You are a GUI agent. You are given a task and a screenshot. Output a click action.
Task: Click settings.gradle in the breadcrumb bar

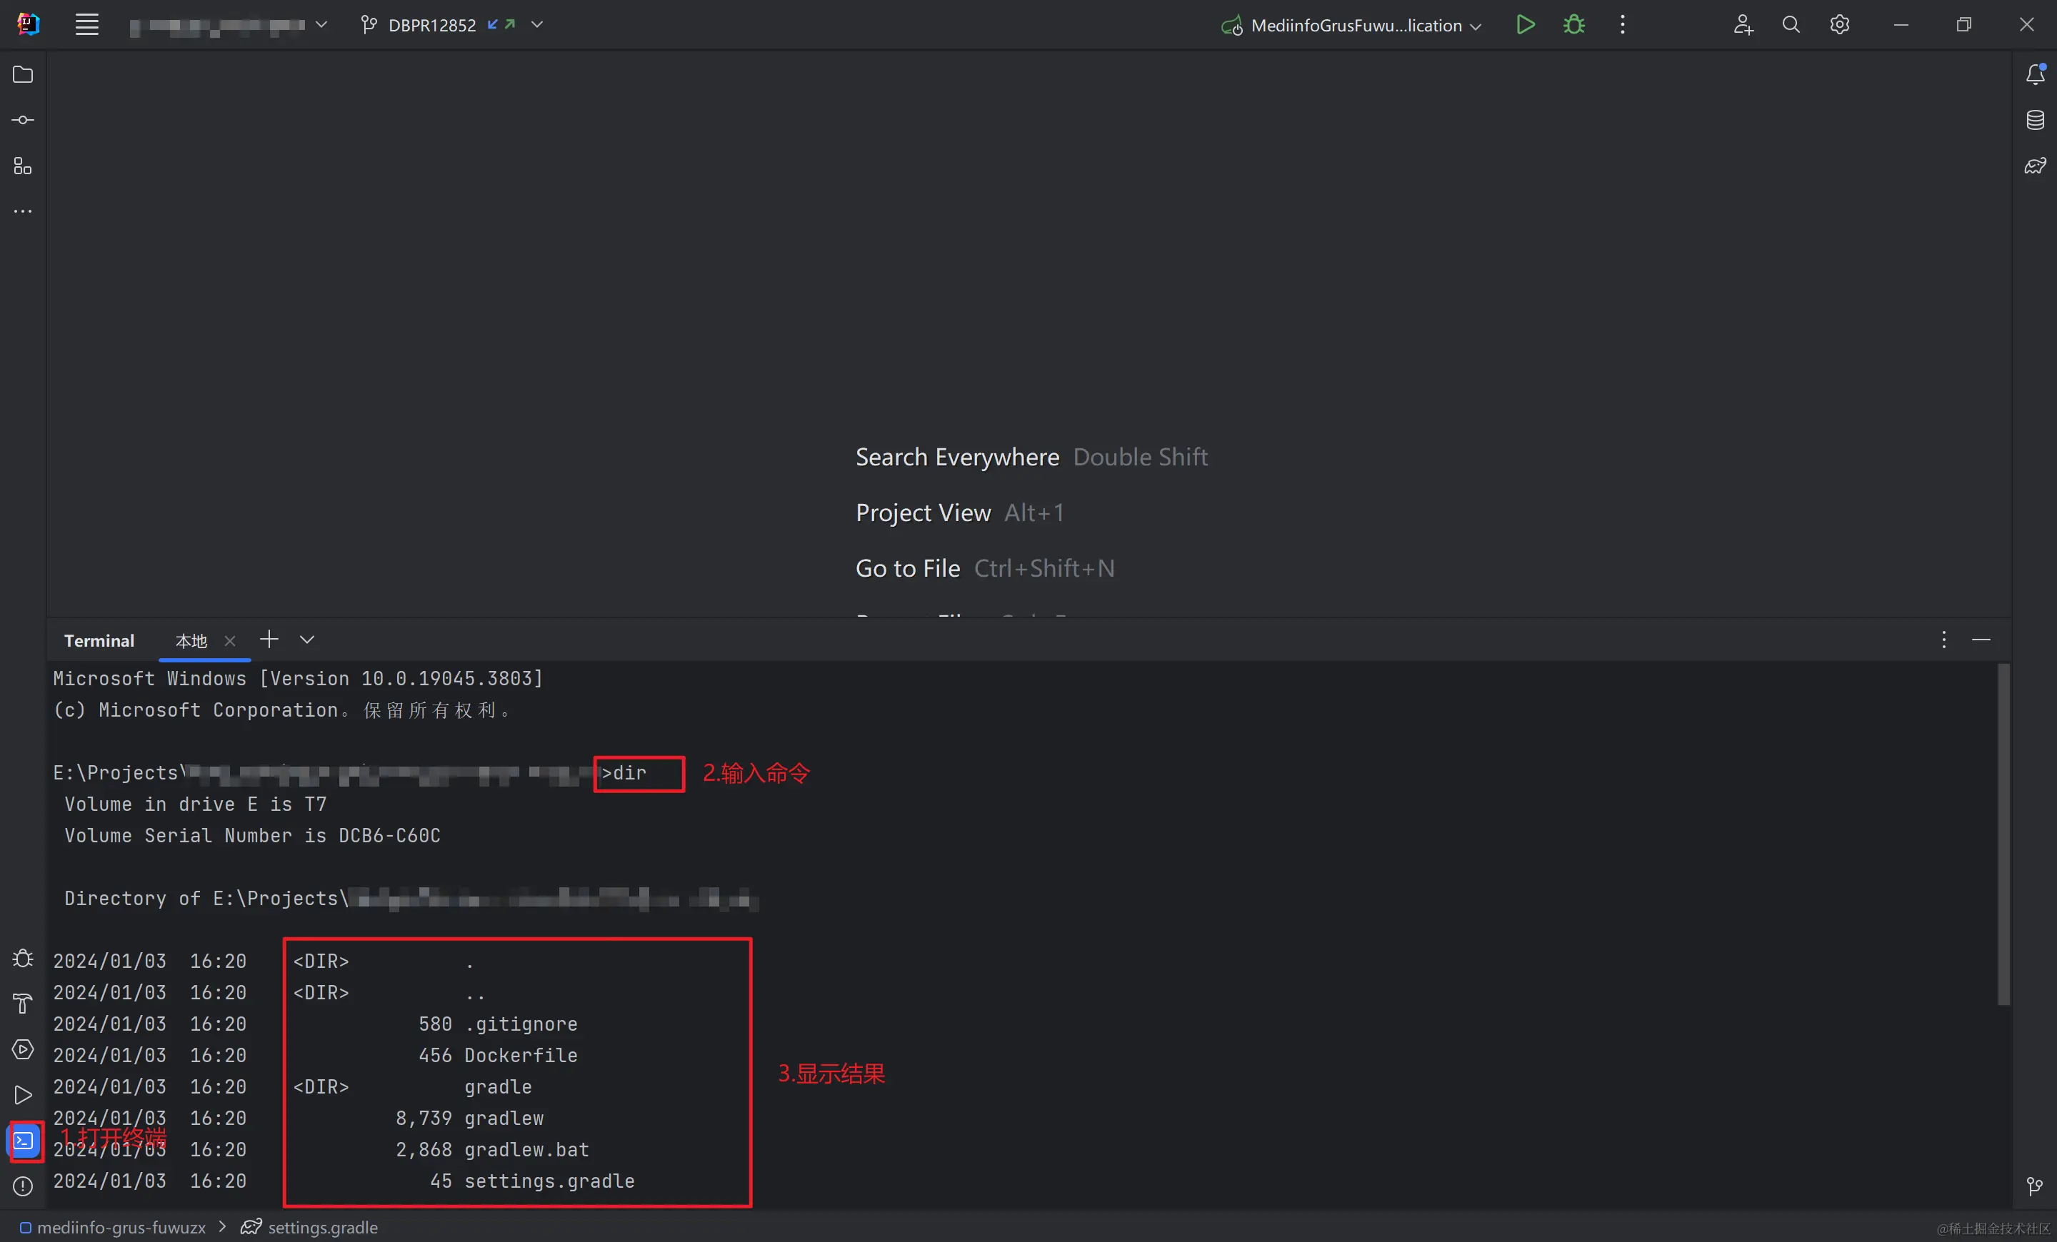pyautogui.click(x=322, y=1227)
